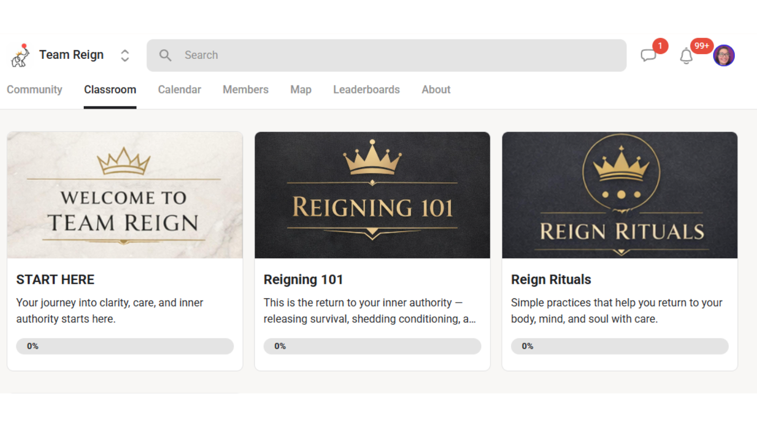Viewport: 757px width, 427px height.
Task: Expand the Team Reign group switcher
Action: tap(125, 55)
